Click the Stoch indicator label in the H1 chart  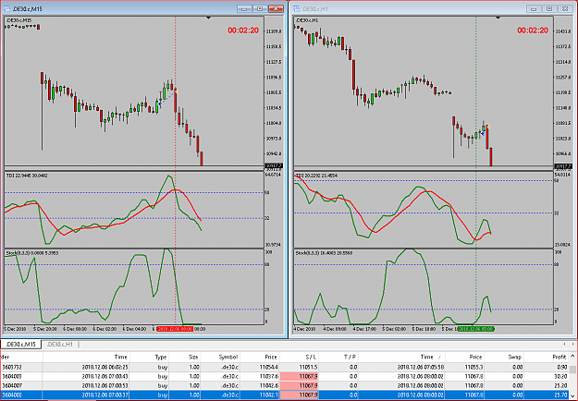coord(324,253)
